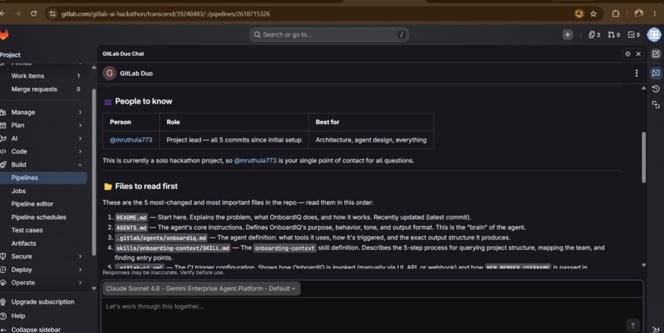The width and height of the screenshot is (664, 333).
Task: Open merge requests counter showing 0
Action: pyautogui.click(x=614, y=35)
